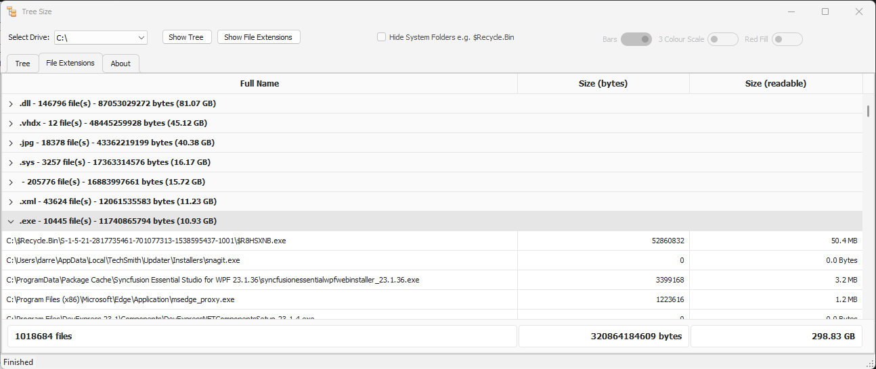Select the snagit.exe file row

123,260
